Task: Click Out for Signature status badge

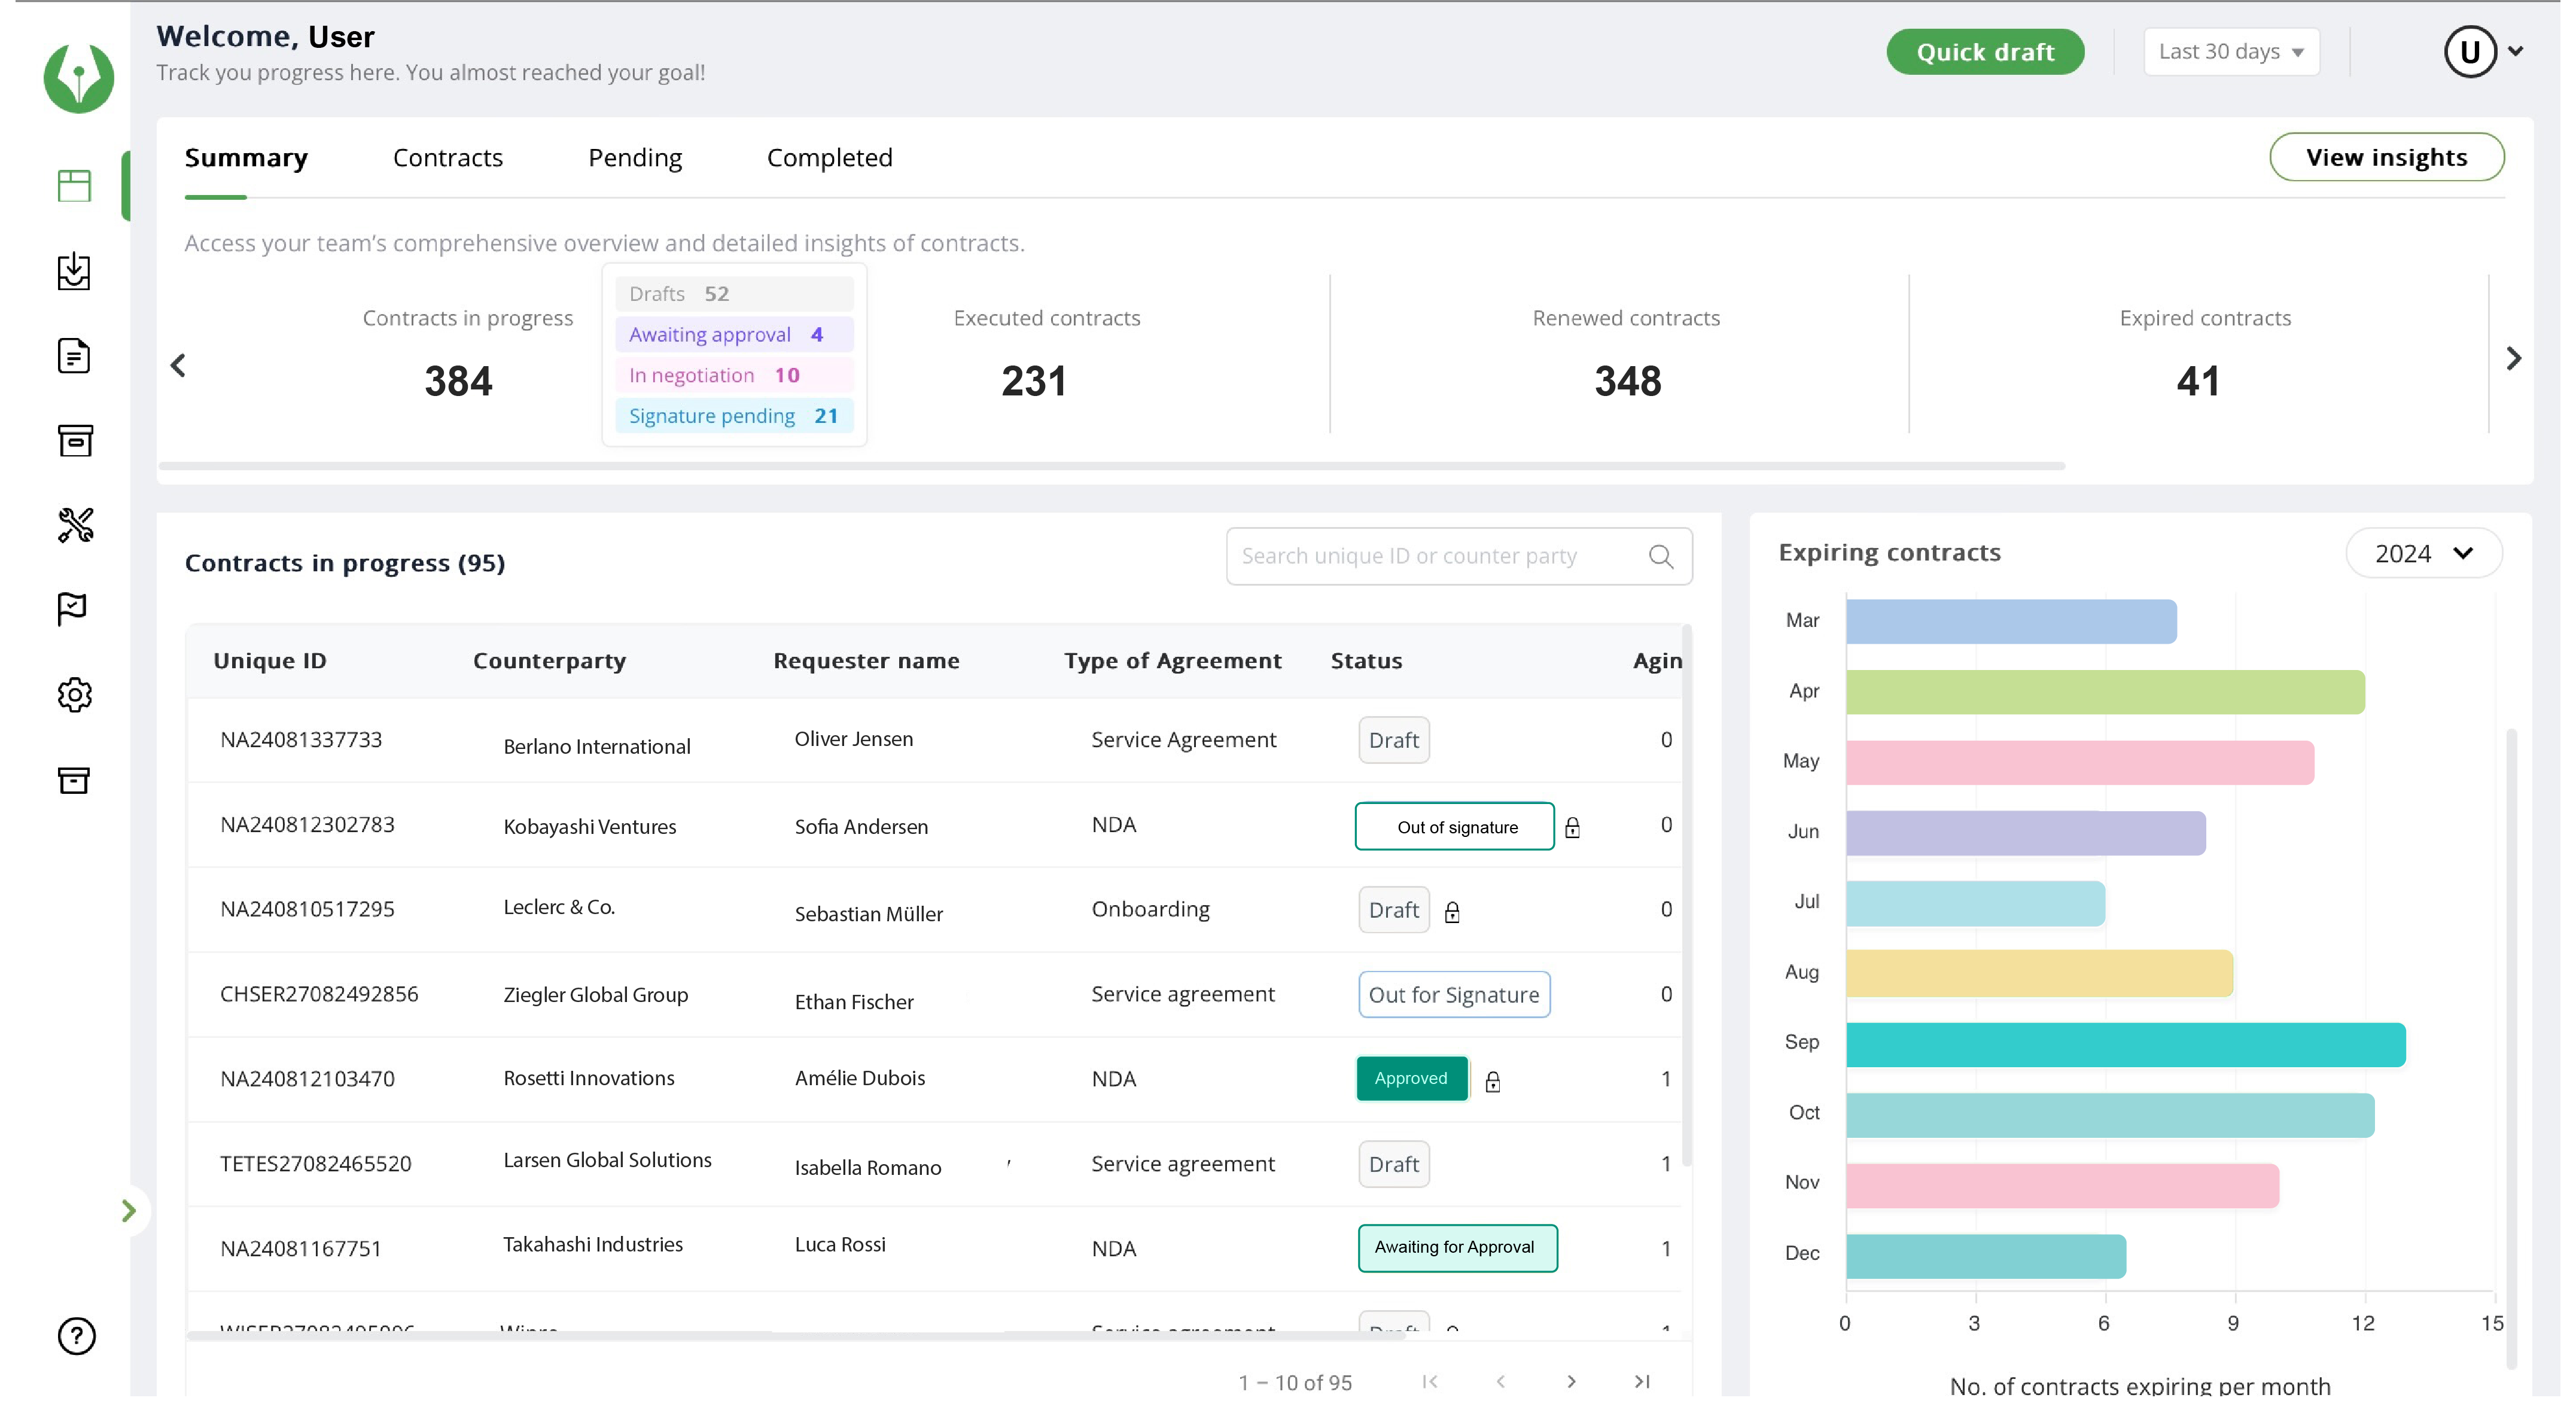Action: 1454,995
